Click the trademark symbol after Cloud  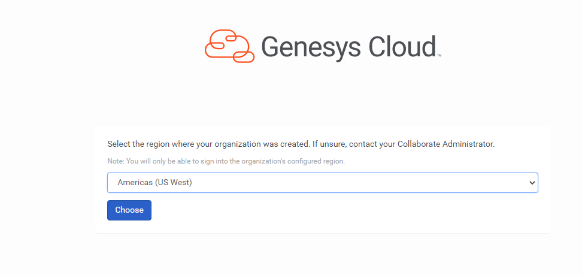[x=439, y=56]
